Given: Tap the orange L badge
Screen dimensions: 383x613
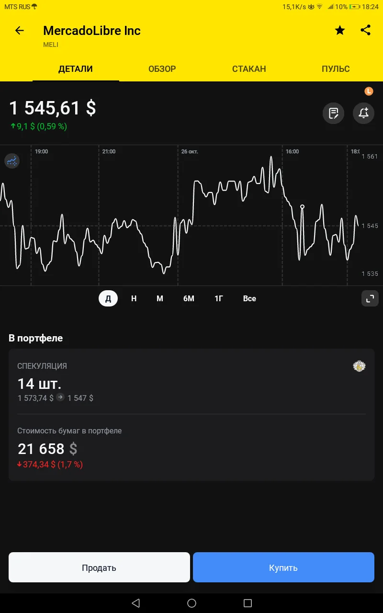Looking at the screenshot, I should 369,91.
